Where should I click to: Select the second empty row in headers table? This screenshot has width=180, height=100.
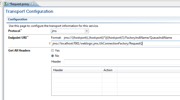pyautogui.click(x=116, y=80)
